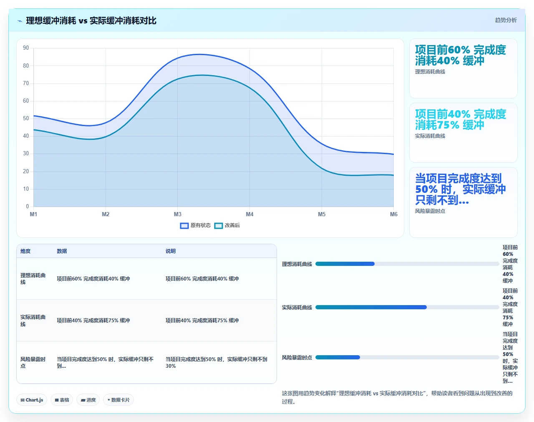Sort by the 维度 column header
Image resolution: width=534 pixels, height=422 pixels.
pos(25,251)
